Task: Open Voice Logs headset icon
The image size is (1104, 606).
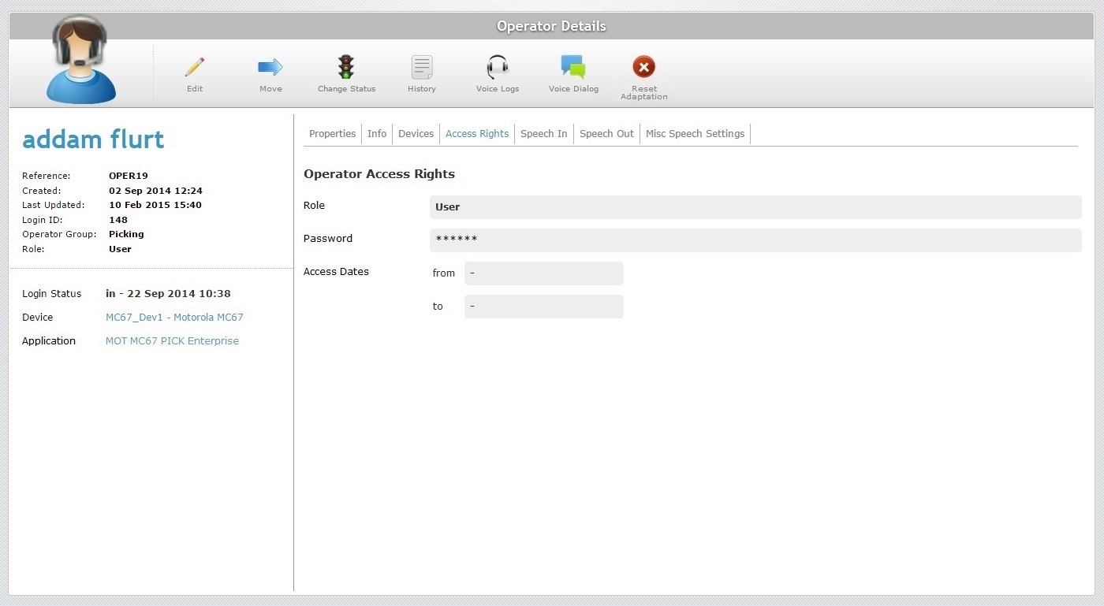Action: 498,67
